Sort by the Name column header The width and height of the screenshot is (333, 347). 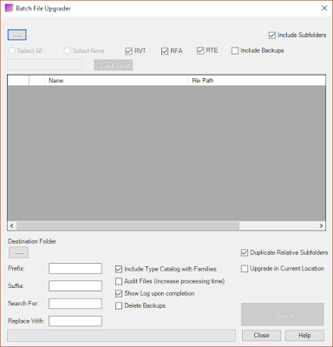(116, 81)
